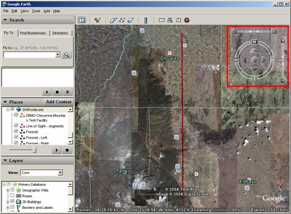Select the Add Polygon tool

113,20
